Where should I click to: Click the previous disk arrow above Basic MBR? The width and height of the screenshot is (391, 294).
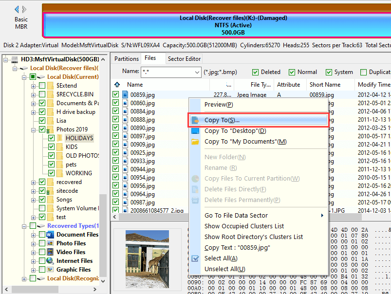point(17,9)
